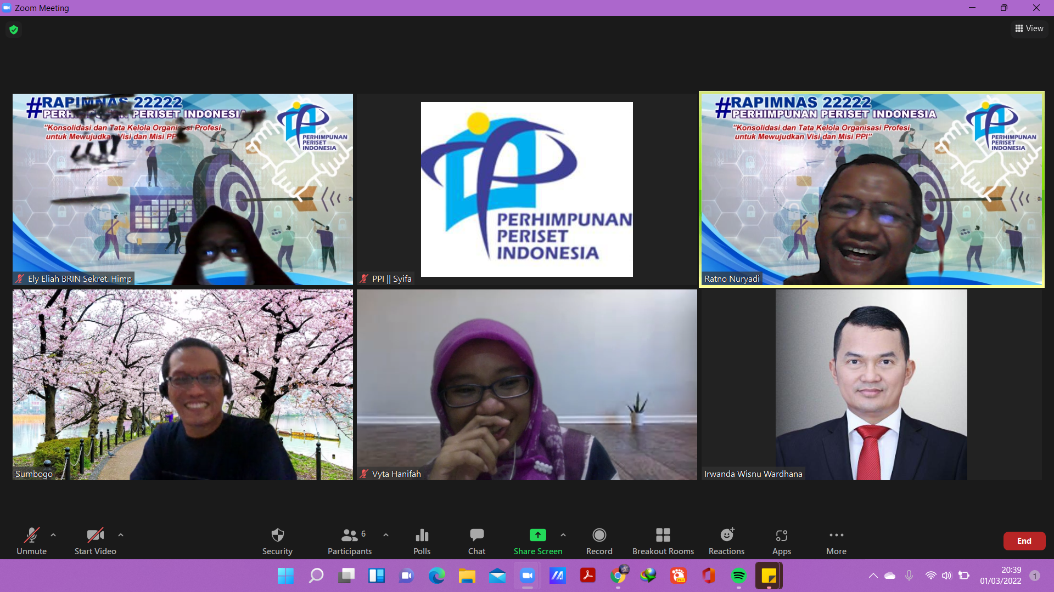
Task: Select Ratno Nuryadi's video tile
Action: (x=871, y=189)
